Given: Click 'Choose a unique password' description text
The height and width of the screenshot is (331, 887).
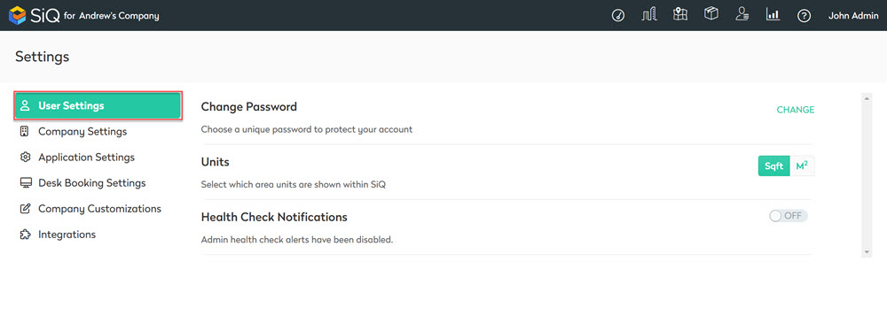Looking at the screenshot, I should 307,129.
